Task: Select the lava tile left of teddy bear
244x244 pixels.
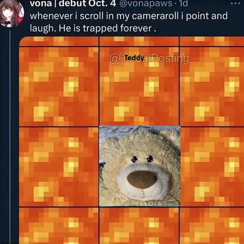Action: (x=59, y=167)
